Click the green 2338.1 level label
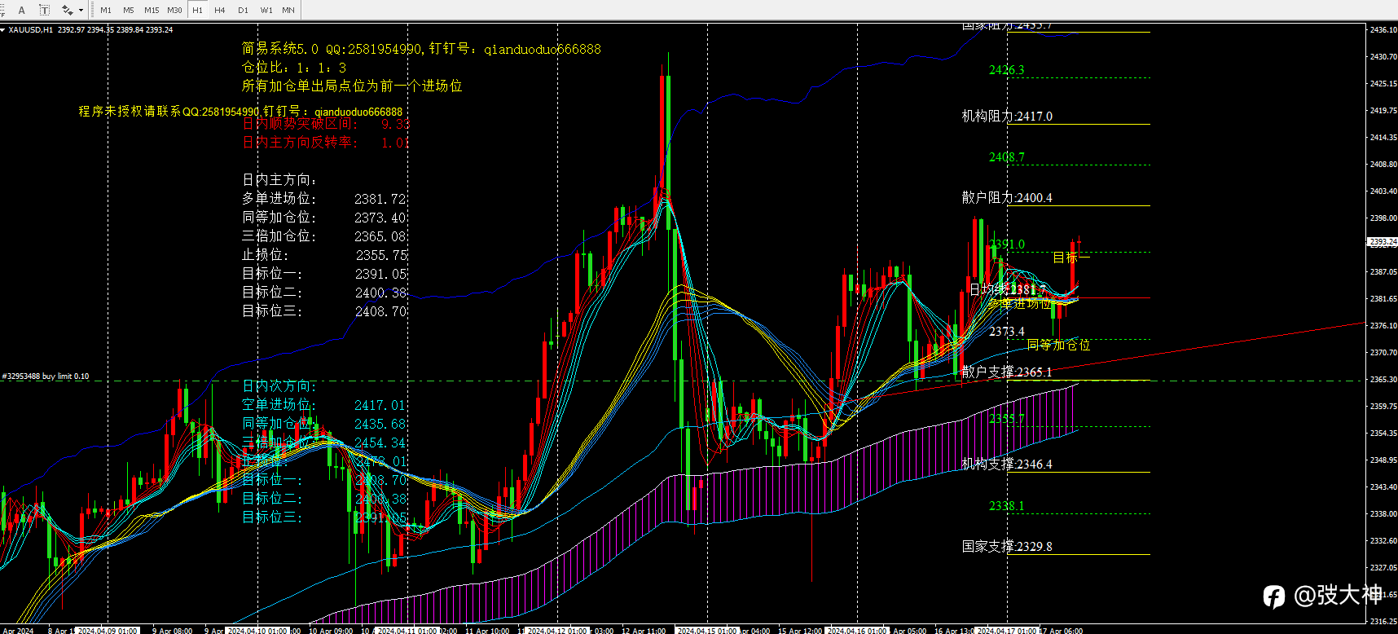 coord(1007,506)
